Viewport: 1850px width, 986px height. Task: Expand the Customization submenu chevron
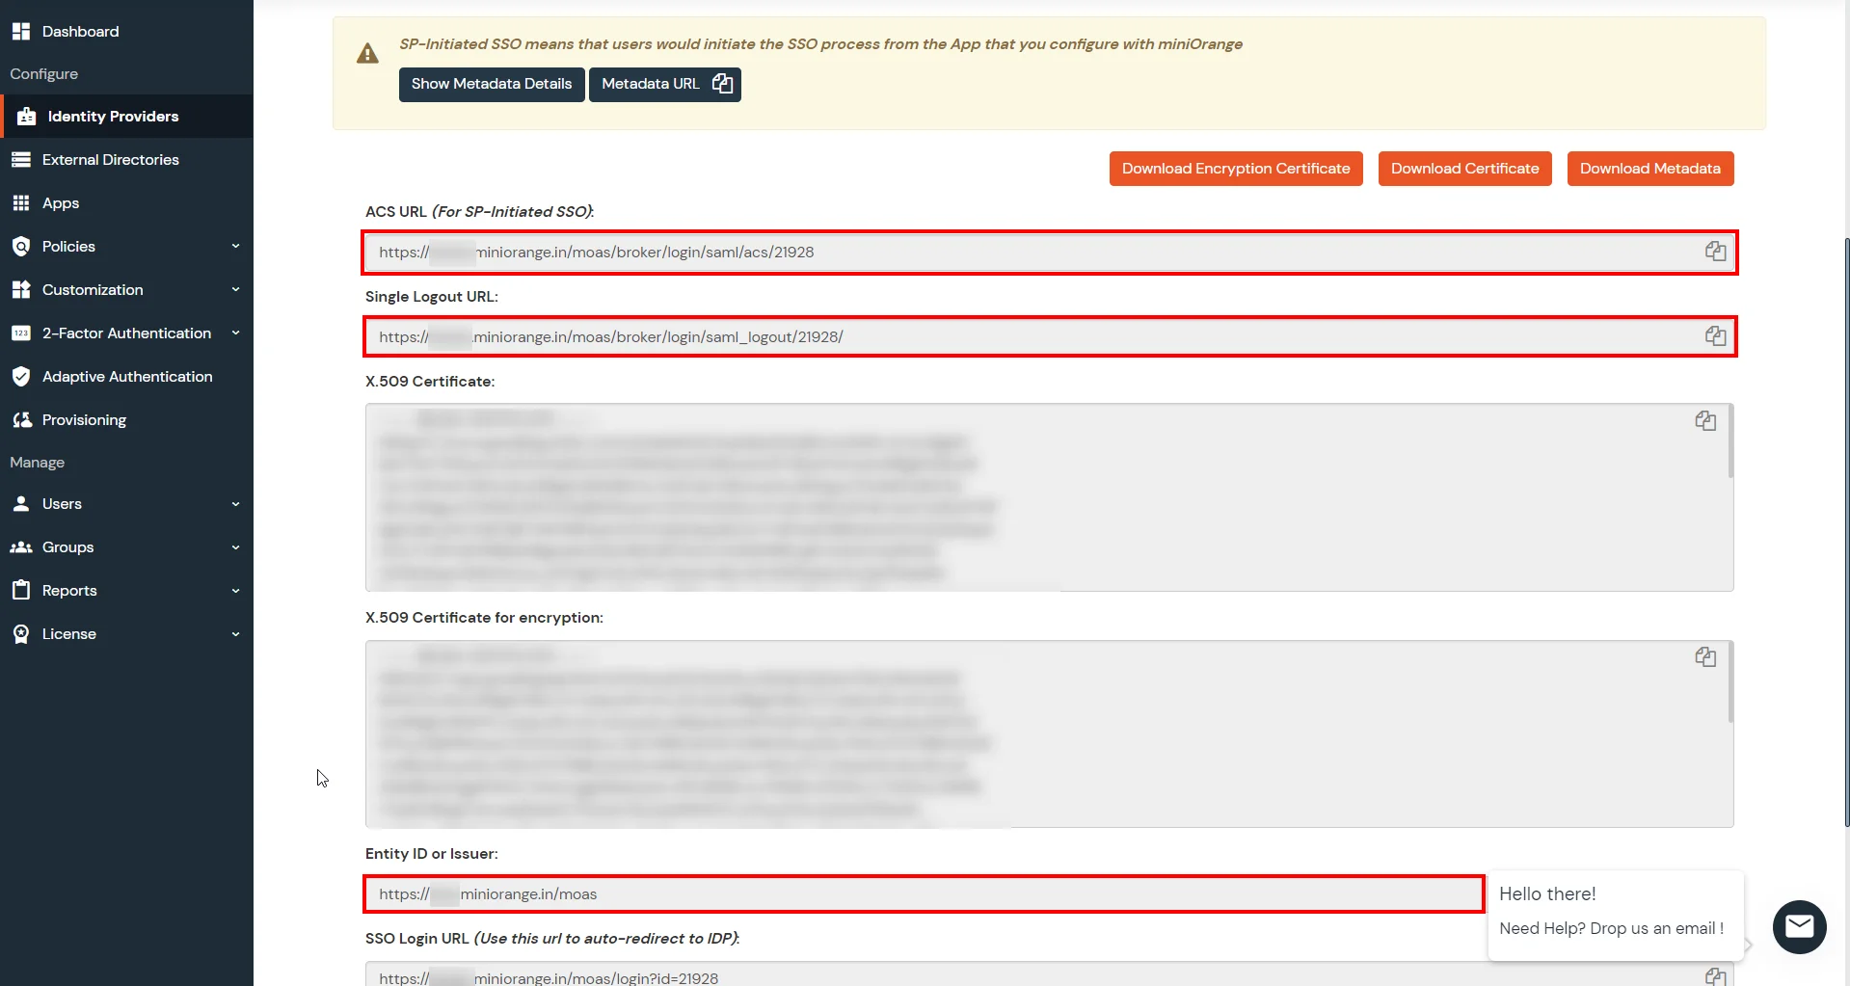(x=235, y=290)
